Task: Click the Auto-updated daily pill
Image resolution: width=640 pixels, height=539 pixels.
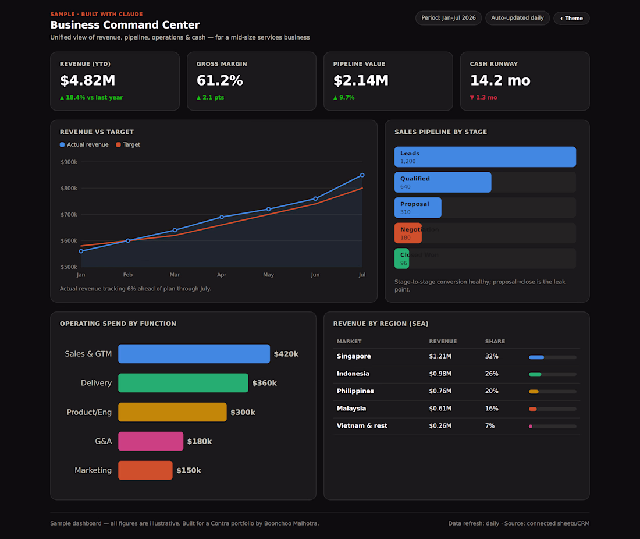Action: 517,18
